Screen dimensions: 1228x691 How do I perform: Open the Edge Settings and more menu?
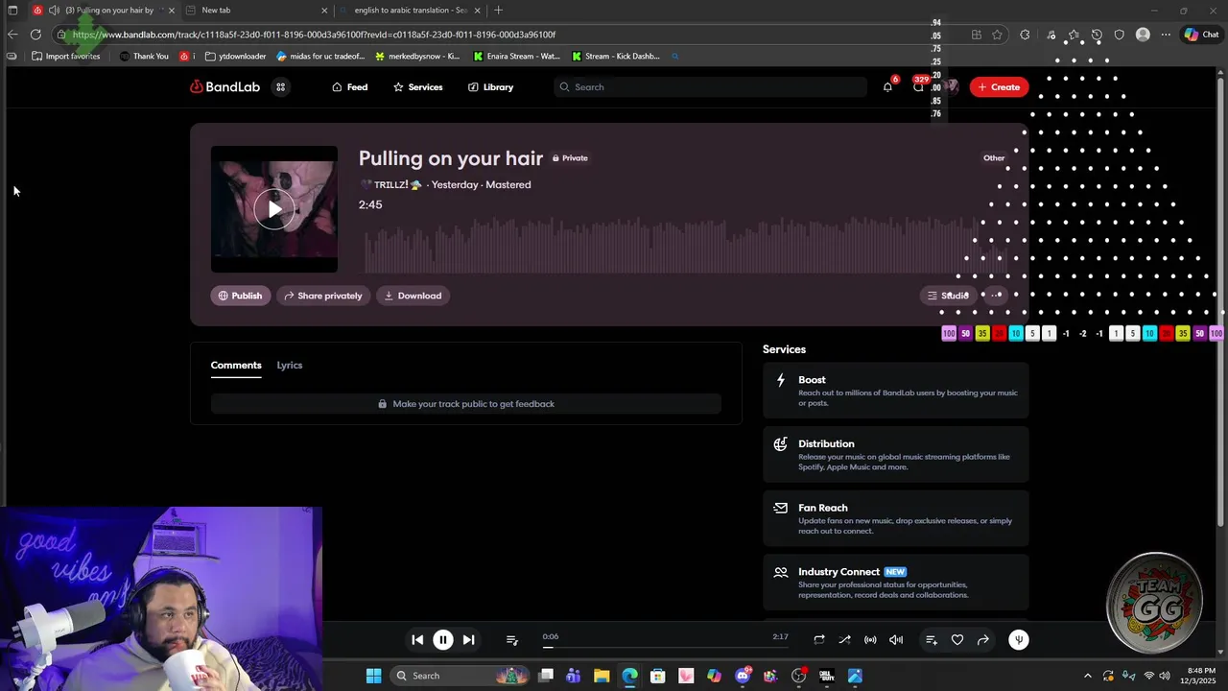click(x=1166, y=35)
